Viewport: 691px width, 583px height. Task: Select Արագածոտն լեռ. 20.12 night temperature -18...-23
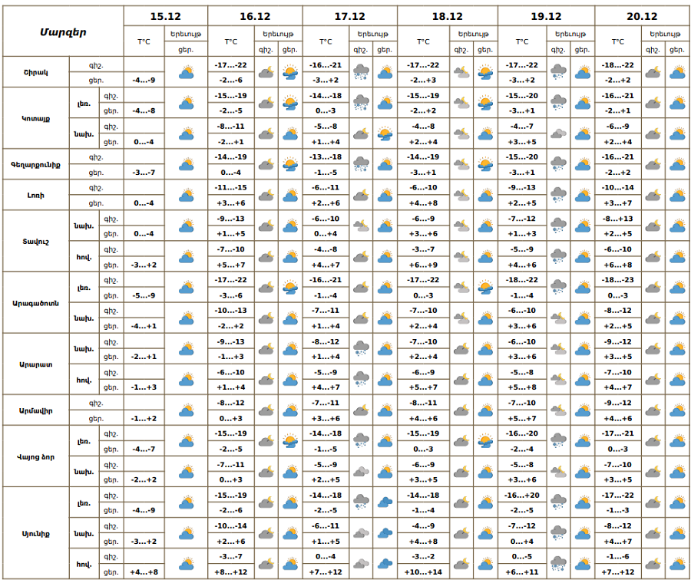[617, 280]
